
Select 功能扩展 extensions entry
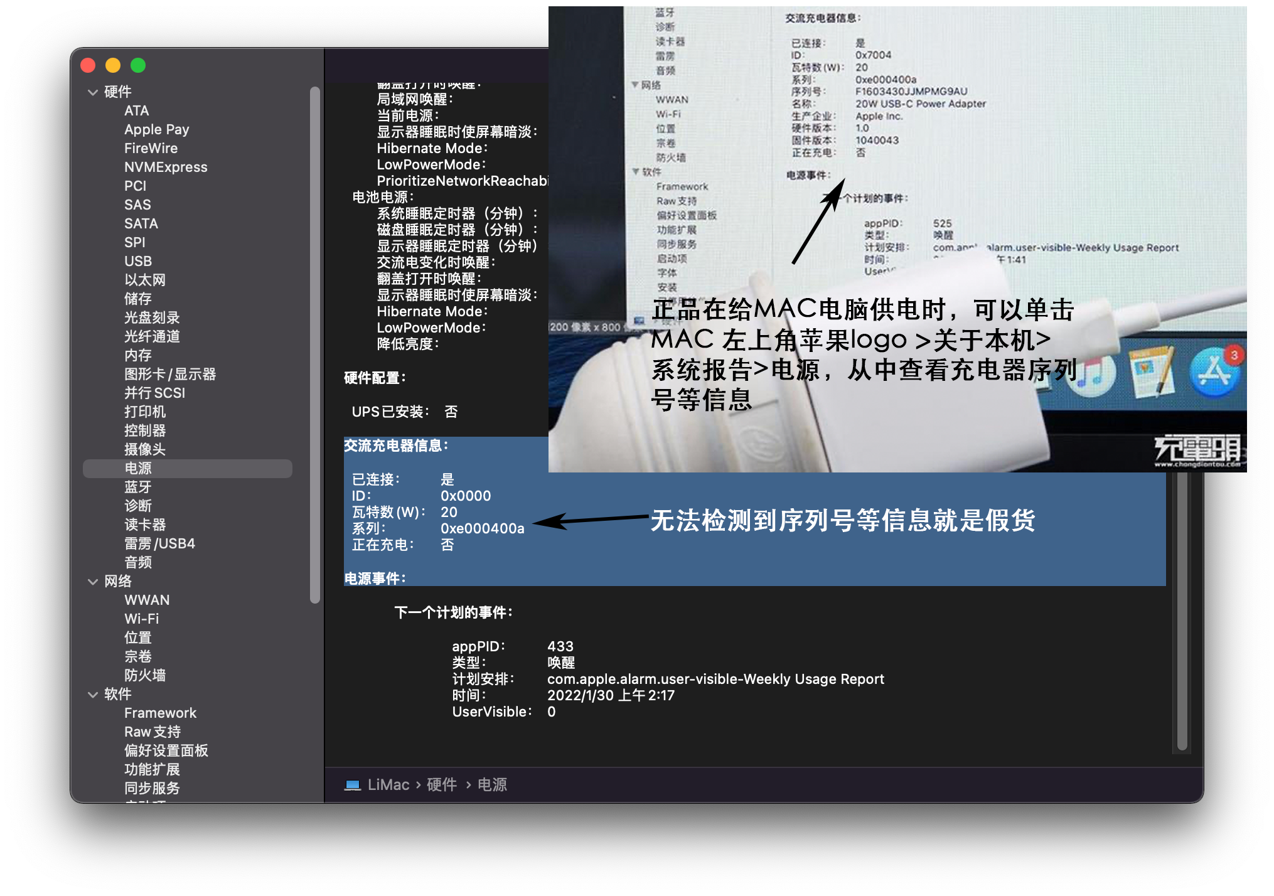pos(152,770)
